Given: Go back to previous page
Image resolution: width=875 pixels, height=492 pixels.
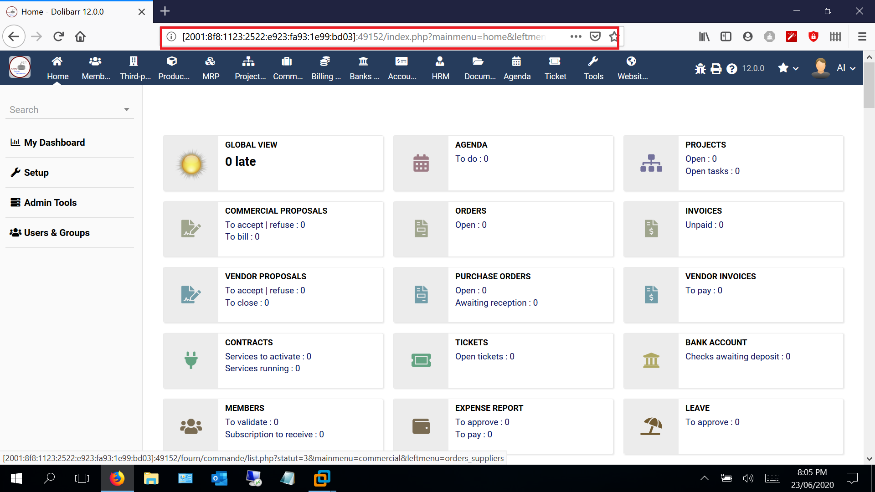Looking at the screenshot, I should click(14, 36).
